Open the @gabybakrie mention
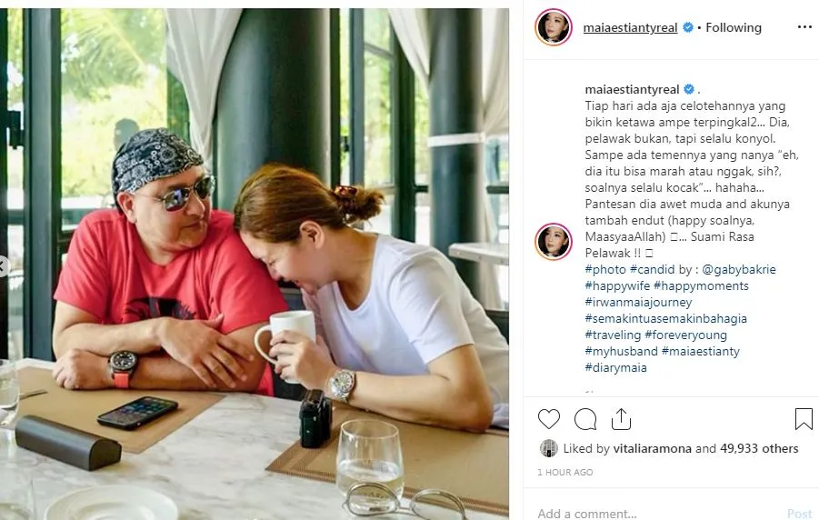Image resolution: width=819 pixels, height=520 pixels. click(739, 270)
